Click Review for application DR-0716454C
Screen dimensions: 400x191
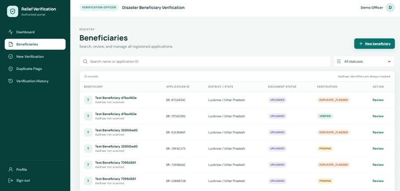(x=378, y=100)
